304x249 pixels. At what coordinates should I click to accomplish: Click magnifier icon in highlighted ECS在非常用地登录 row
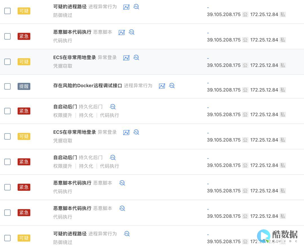click(136, 58)
